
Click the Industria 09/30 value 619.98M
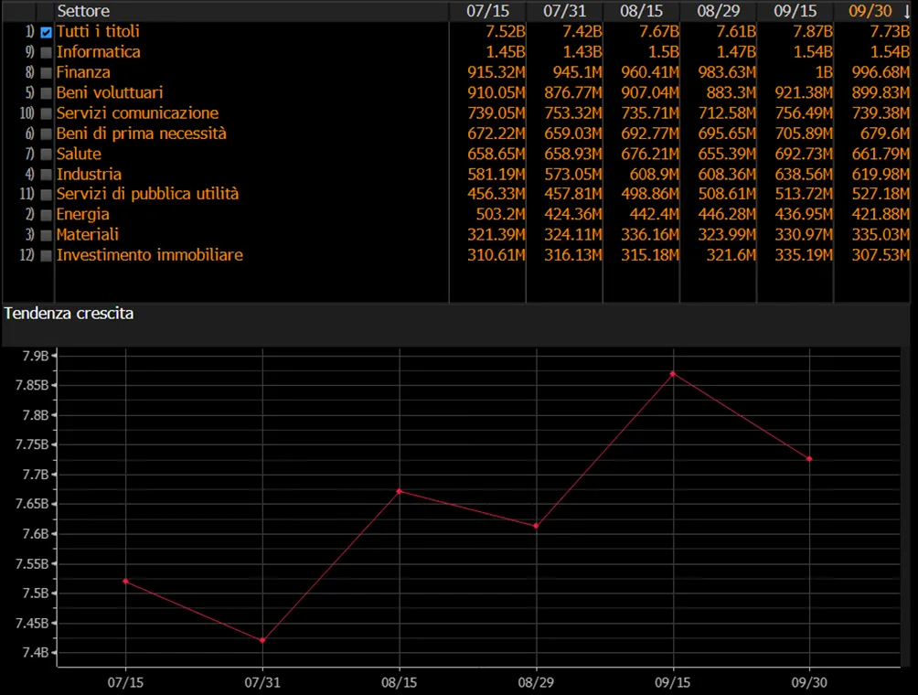[x=881, y=175]
